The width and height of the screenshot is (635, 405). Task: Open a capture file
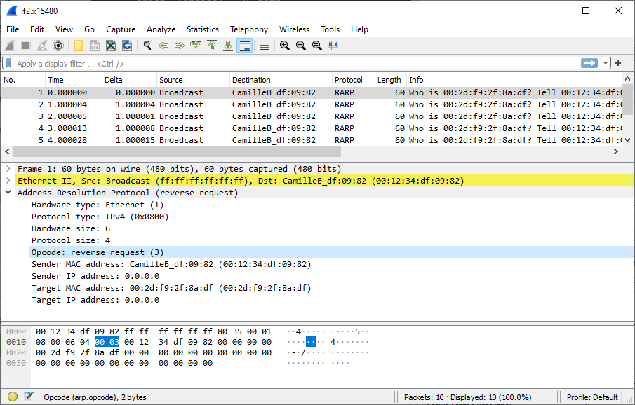[x=78, y=45]
